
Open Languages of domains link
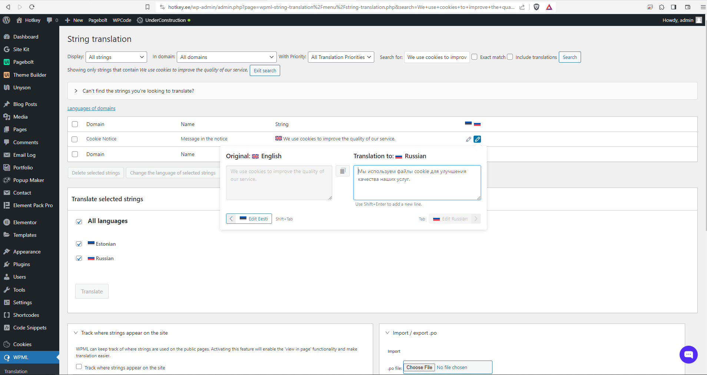click(x=92, y=108)
